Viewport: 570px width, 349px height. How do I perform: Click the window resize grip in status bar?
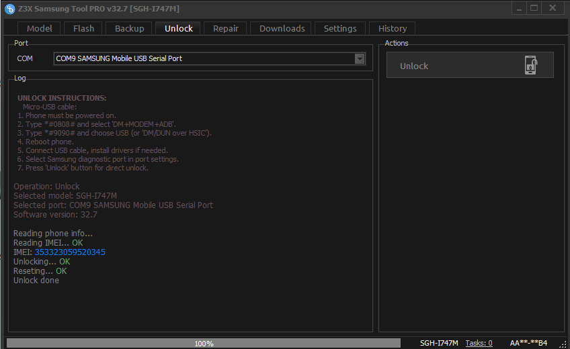(x=563, y=345)
